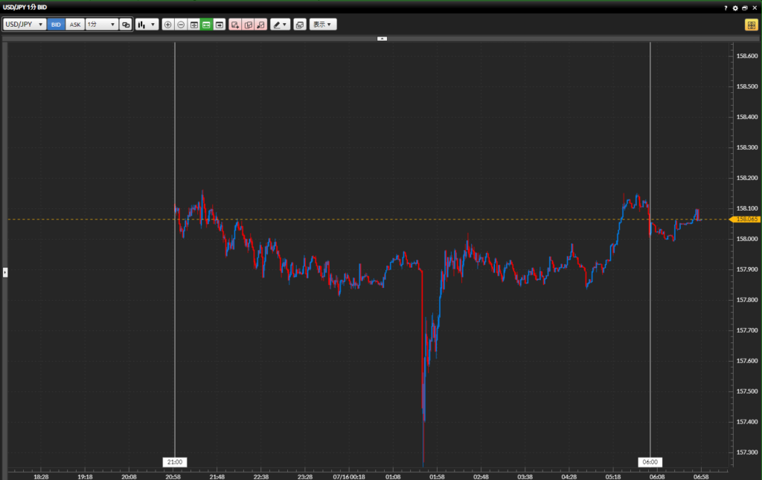Click the scroll-to-latest icon after green button

(x=220, y=25)
